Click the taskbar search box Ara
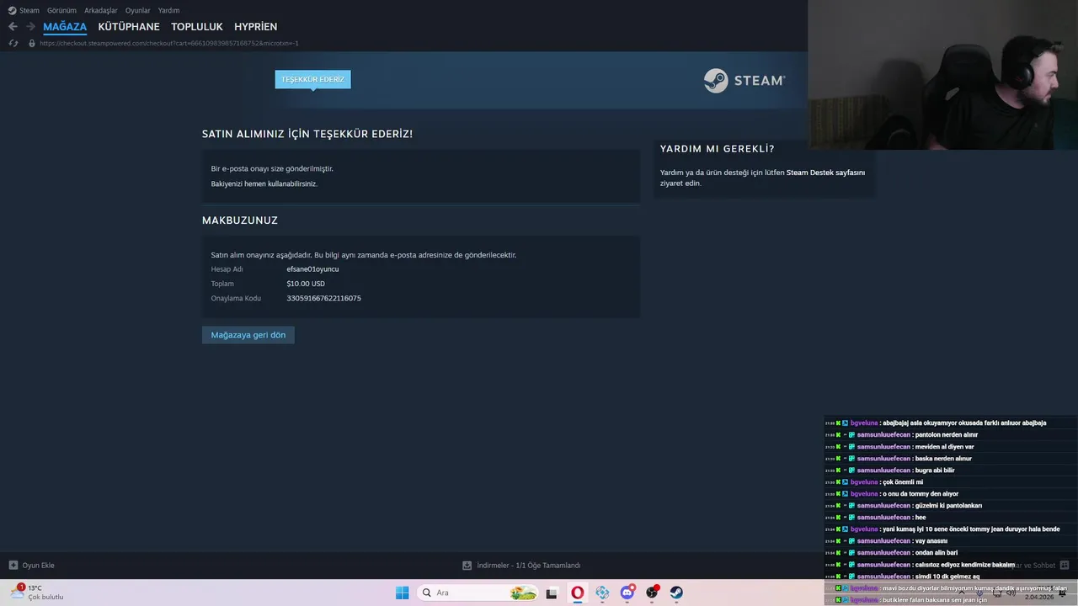 (478, 593)
